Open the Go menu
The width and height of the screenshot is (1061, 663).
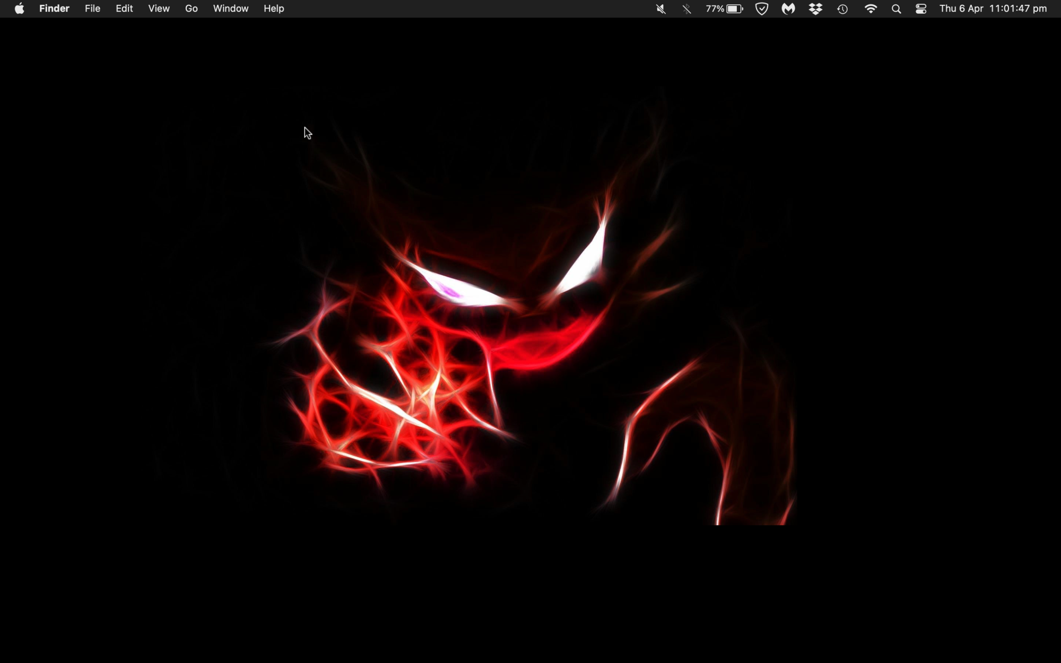point(192,8)
